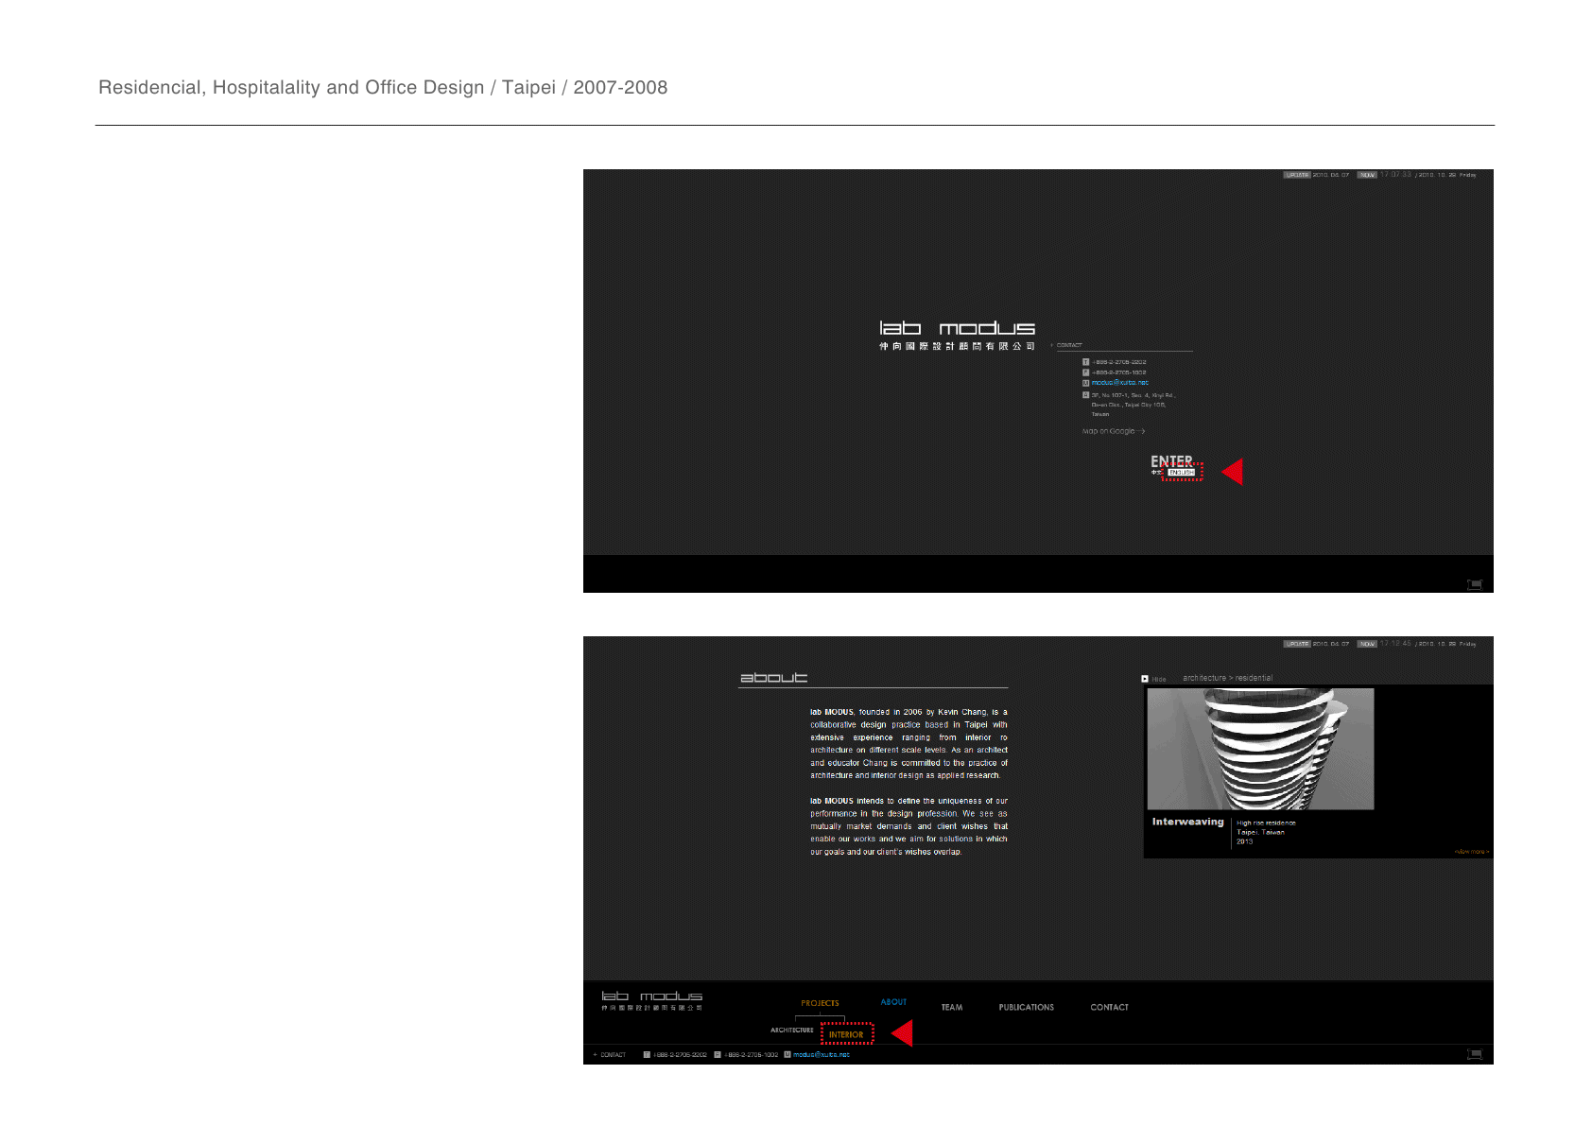
Task: Click the landing page bottom-right screen icon
Action: point(1475,584)
